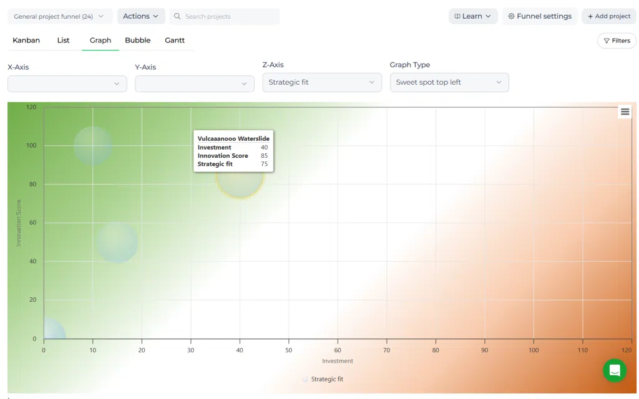Click the Investment x-axis title
The width and height of the screenshot is (639, 399).
(338, 361)
